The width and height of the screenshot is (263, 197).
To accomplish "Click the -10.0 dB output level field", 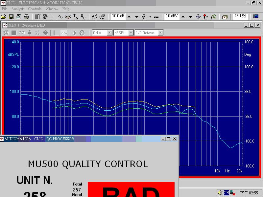I will click(118, 16).
